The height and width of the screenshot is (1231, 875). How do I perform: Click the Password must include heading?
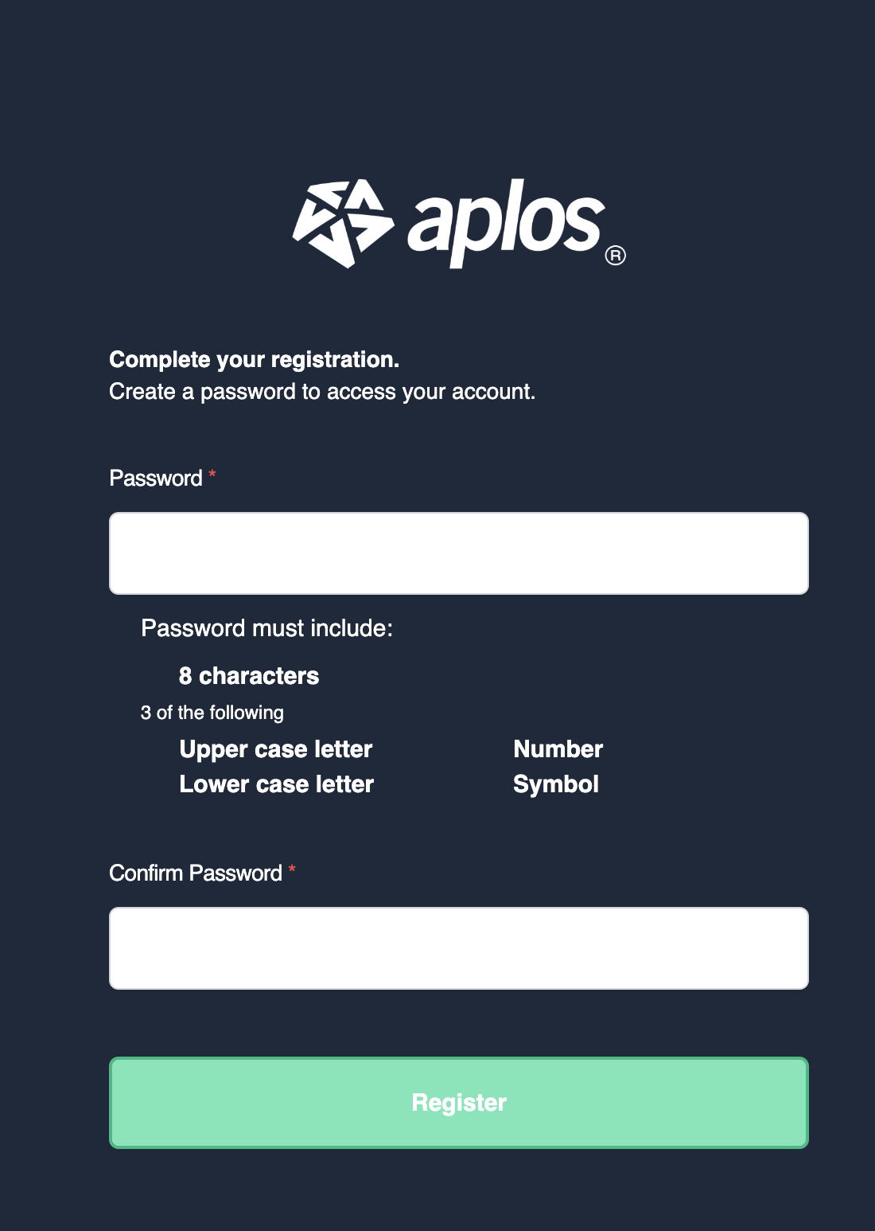coord(267,628)
